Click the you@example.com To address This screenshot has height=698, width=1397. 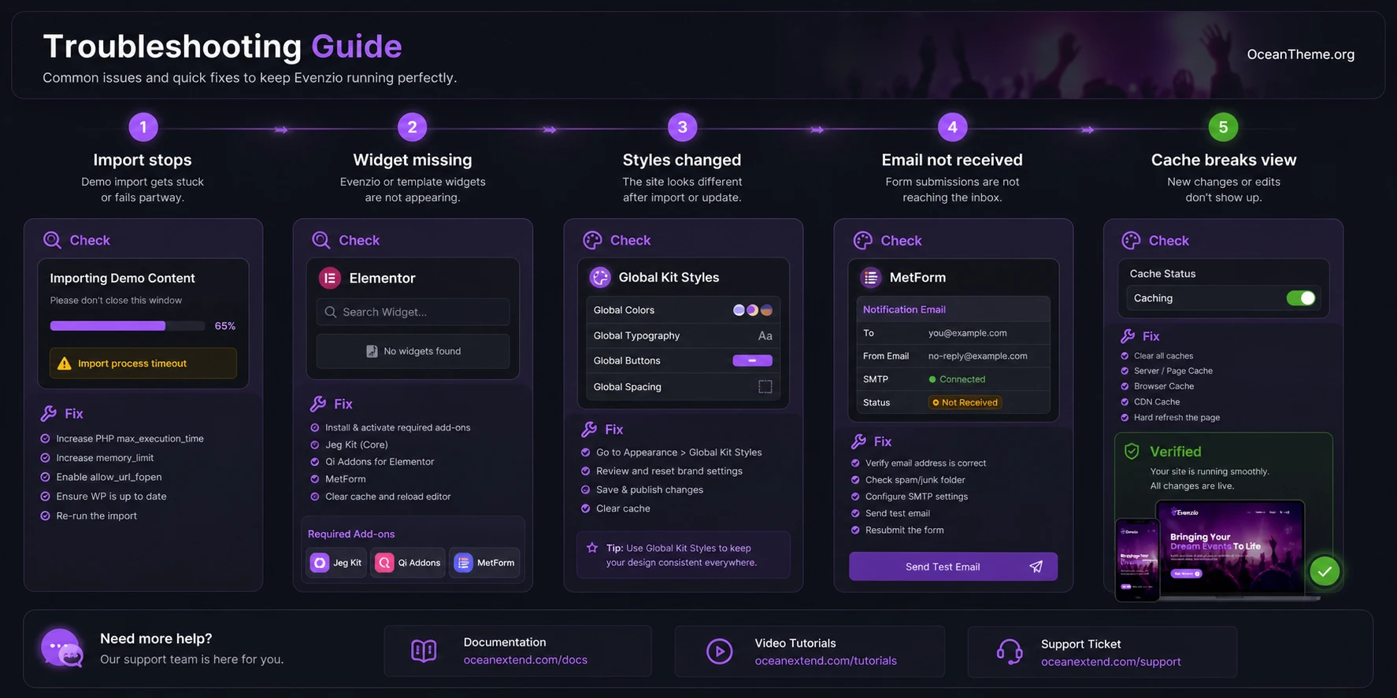pos(967,333)
